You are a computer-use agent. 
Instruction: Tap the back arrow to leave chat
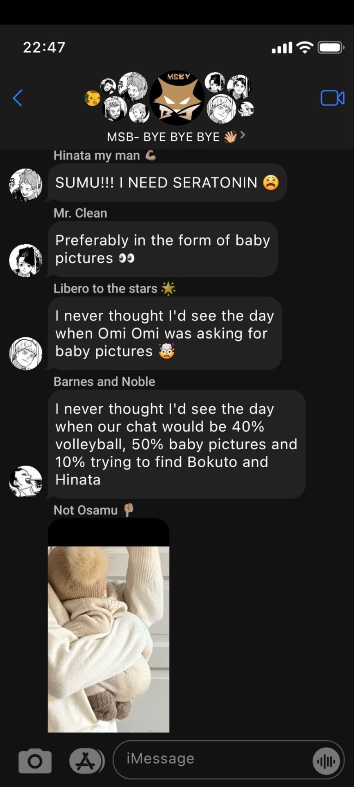[x=18, y=98]
